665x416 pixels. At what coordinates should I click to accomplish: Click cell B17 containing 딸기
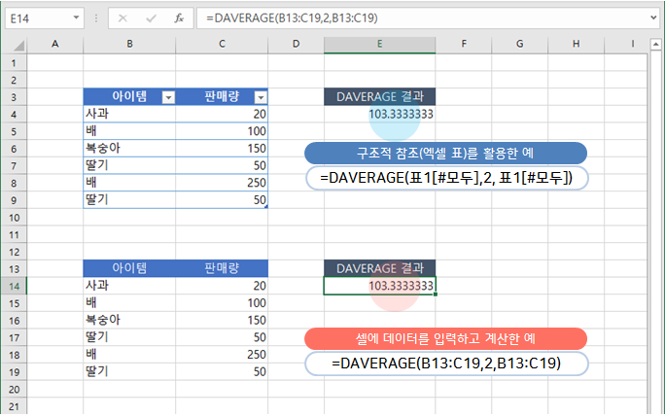point(129,337)
